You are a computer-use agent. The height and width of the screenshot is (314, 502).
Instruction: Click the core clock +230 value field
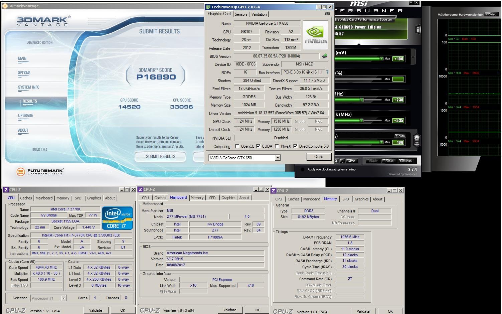tap(398, 100)
